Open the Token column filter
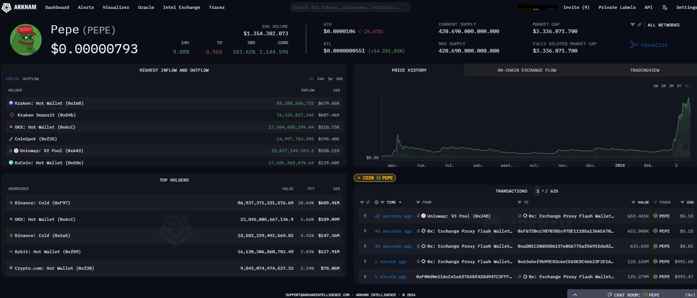The height and width of the screenshot is (298, 697). 655,202
